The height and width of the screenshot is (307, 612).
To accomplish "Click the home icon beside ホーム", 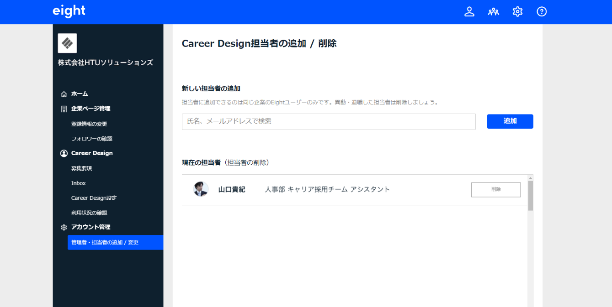I will [64, 94].
